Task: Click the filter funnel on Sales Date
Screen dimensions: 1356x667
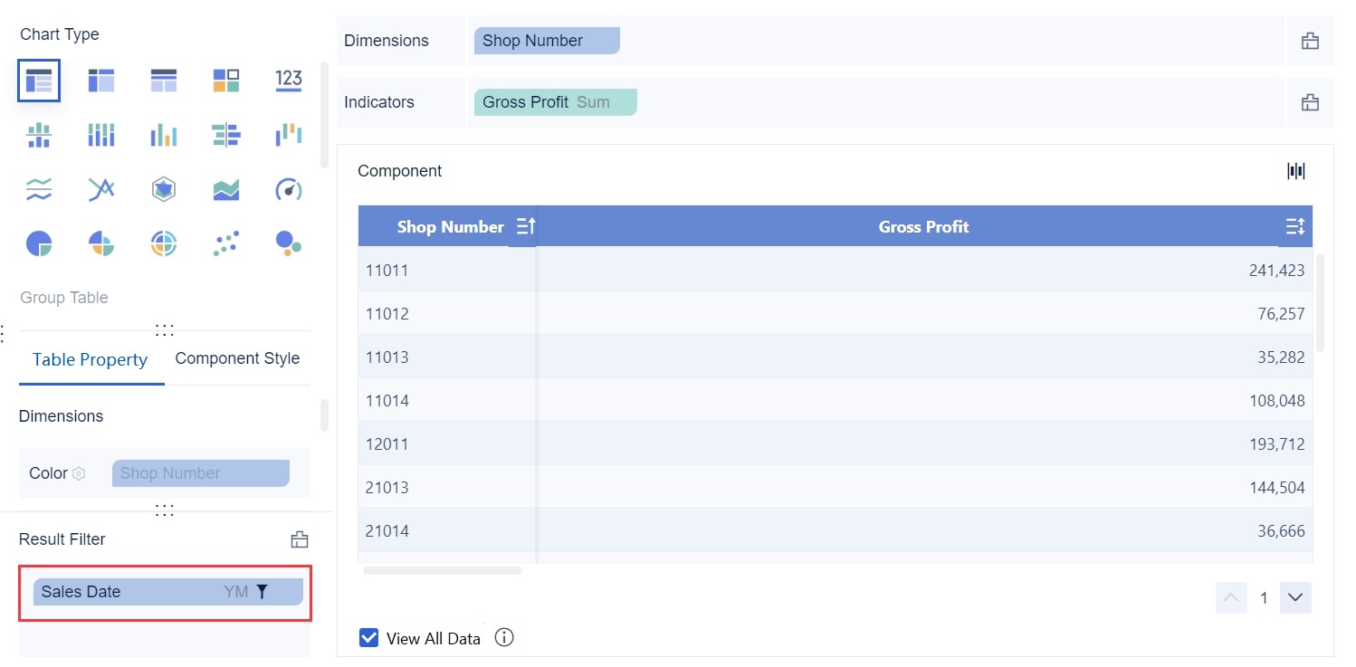Action: (x=263, y=592)
